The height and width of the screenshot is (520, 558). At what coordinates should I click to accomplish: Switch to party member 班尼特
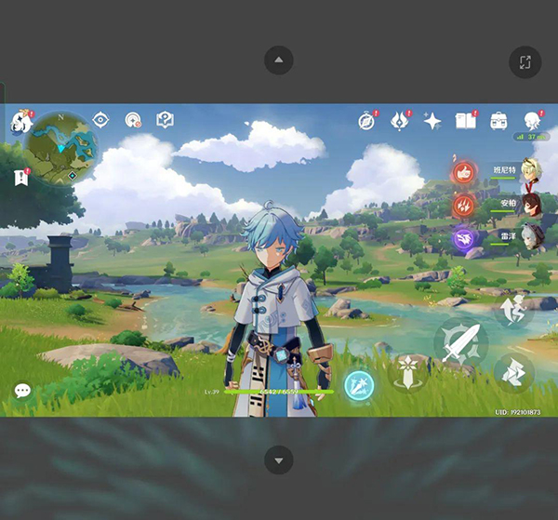click(531, 171)
